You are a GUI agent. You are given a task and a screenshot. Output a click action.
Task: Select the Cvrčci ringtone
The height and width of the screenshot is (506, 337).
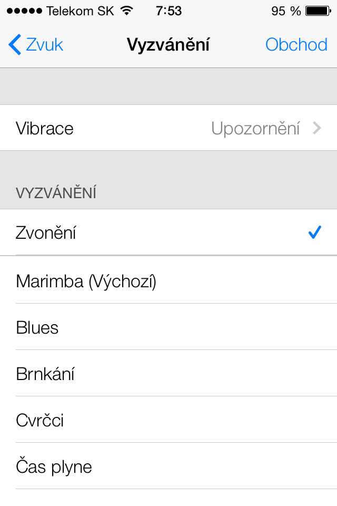click(x=40, y=420)
